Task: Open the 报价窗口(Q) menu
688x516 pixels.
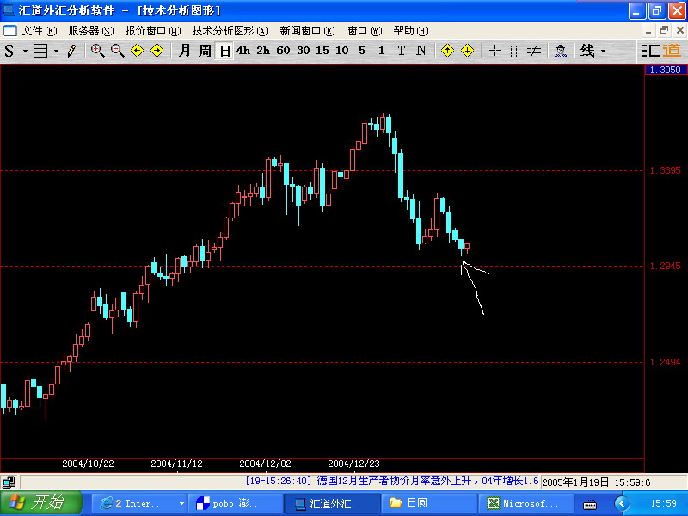Action: (153, 31)
